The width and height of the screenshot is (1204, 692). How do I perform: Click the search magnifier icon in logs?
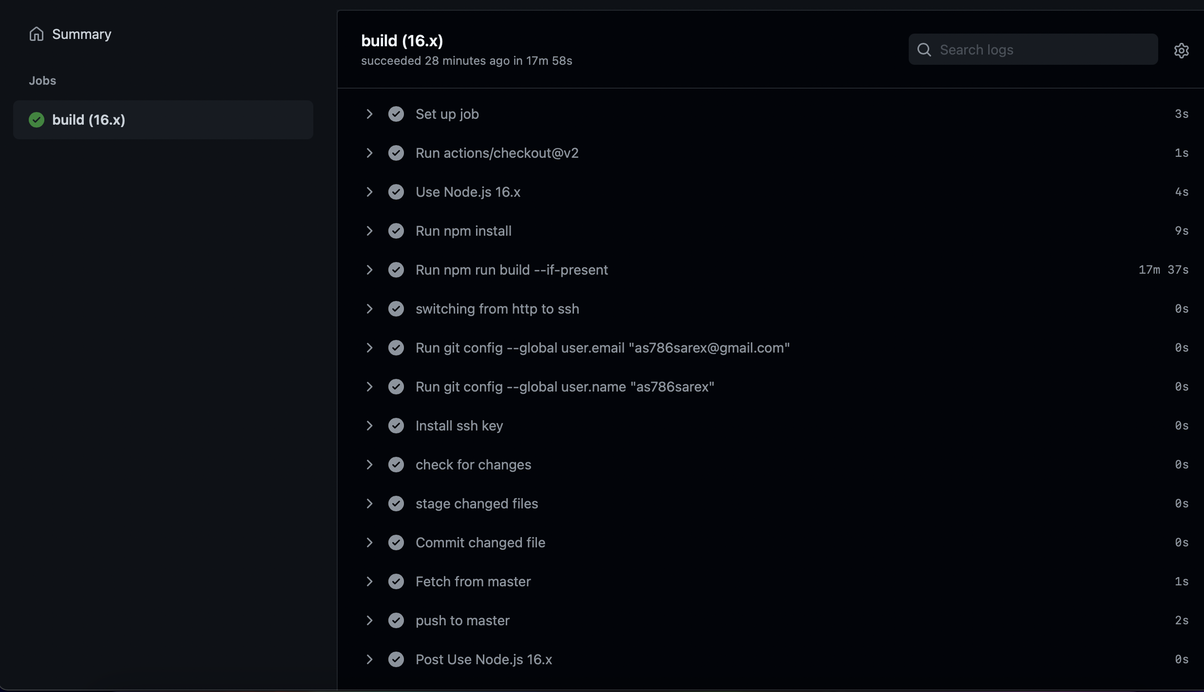coord(924,50)
